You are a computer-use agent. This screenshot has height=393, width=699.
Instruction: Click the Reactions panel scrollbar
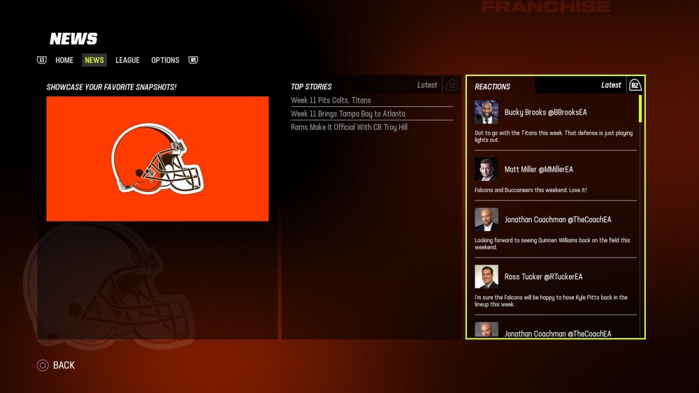pos(640,109)
